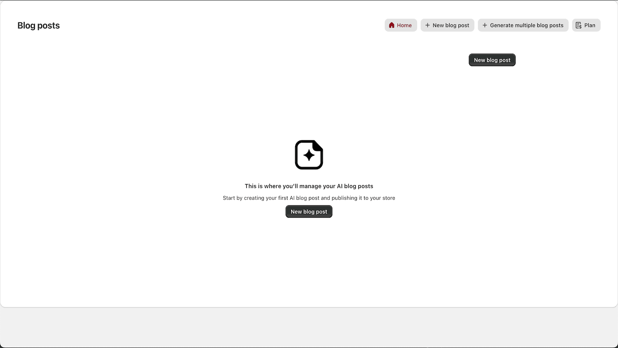Click the Blog posts page title
Image resolution: width=618 pixels, height=348 pixels.
pyautogui.click(x=39, y=26)
